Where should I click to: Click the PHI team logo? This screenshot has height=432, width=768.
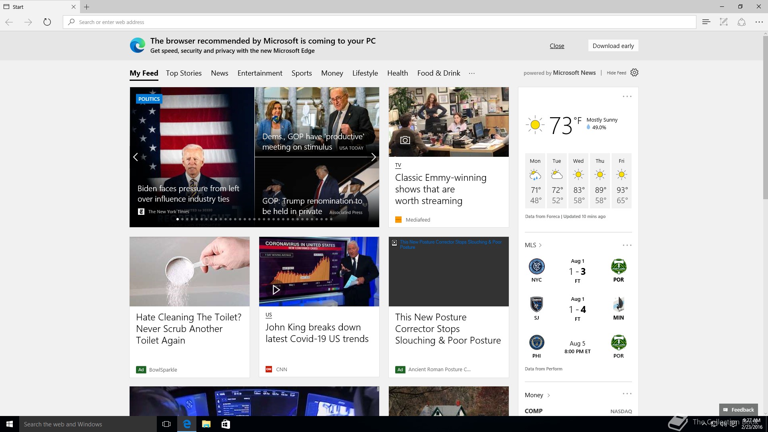click(x=537, y=342)
